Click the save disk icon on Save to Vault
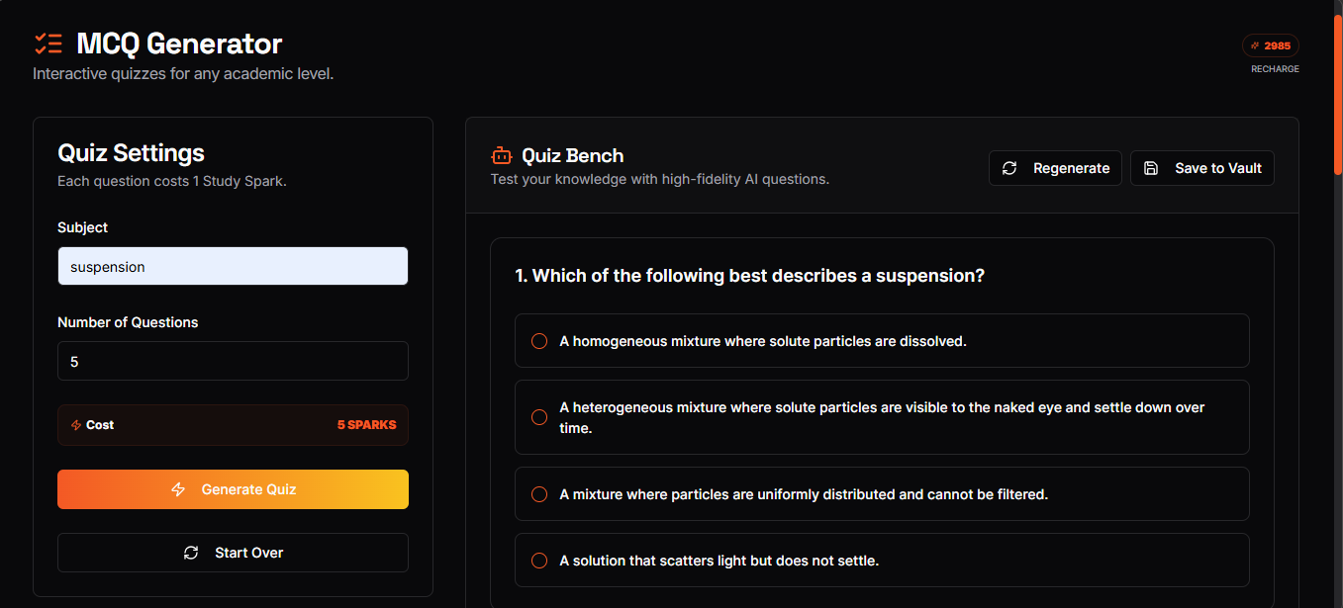Image resolution: width=1343 pixels, height=608 pixels. point(1150,168)
